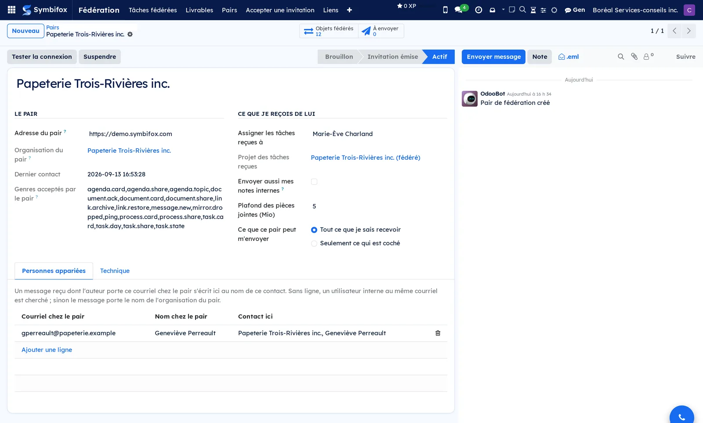Open the gear actions menu beside record name
The height and width of the screenshot is (423, 703).
tap(130, 34)
